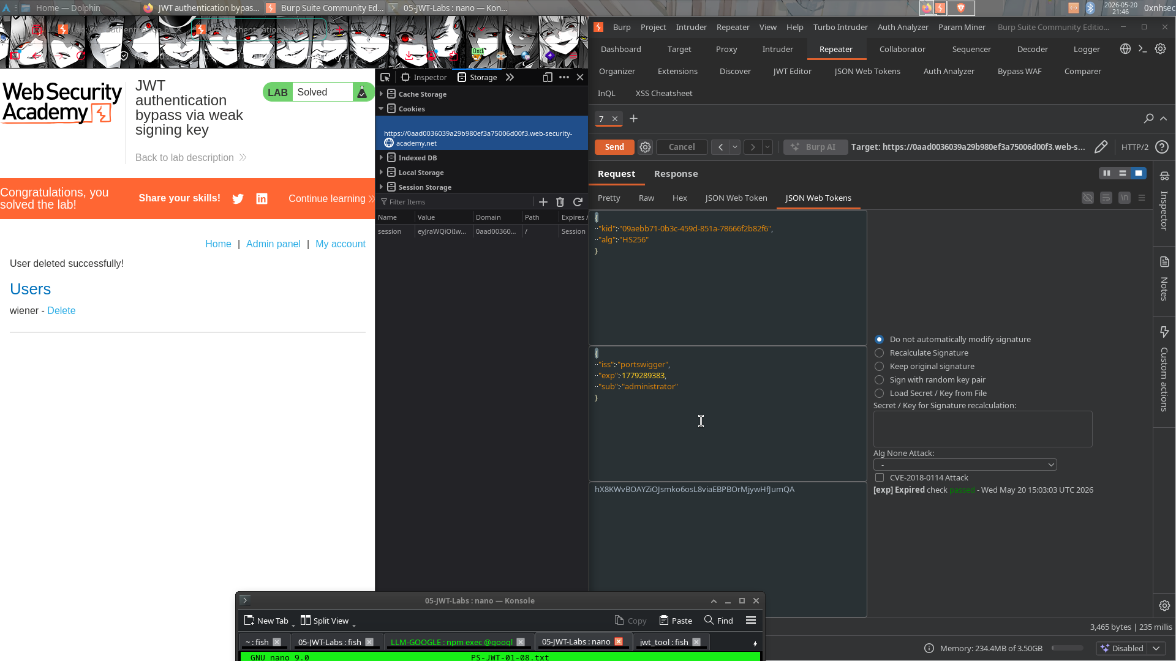The width and height of the screenshot is (1176, 661).
Task: Select Raw message view tab
Action: coord(646,198)
